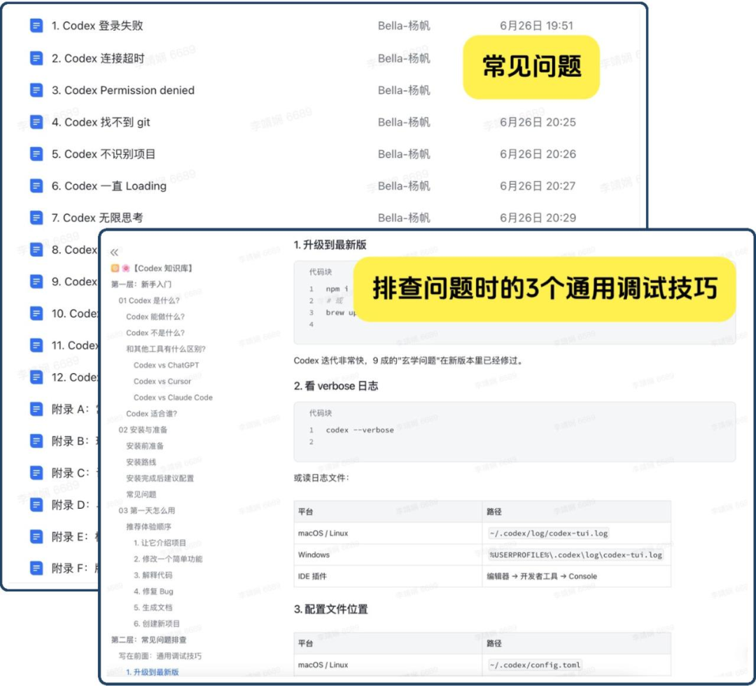Image resolution: width=756 pixels, height=686 pixels.
Task: Jump to outline entry "Codex 不是什么?"
Action: point(155,332)
